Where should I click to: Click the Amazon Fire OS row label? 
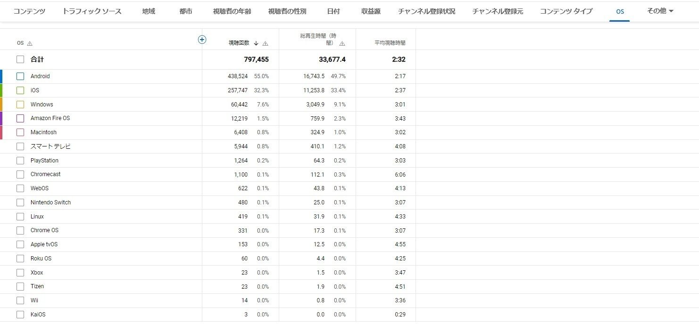[50, 118]
